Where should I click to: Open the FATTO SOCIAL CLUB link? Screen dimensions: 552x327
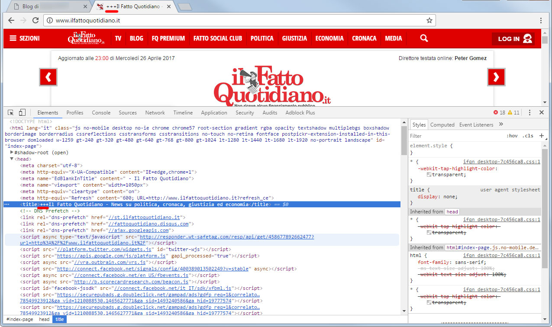coord(218,38)
